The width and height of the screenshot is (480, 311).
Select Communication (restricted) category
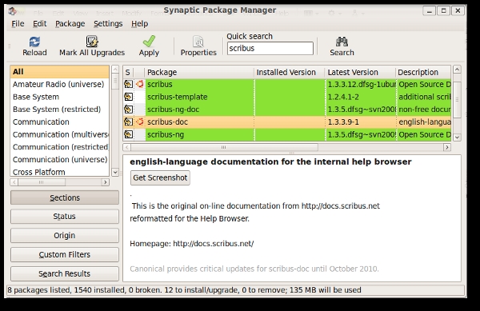[60, 147]
